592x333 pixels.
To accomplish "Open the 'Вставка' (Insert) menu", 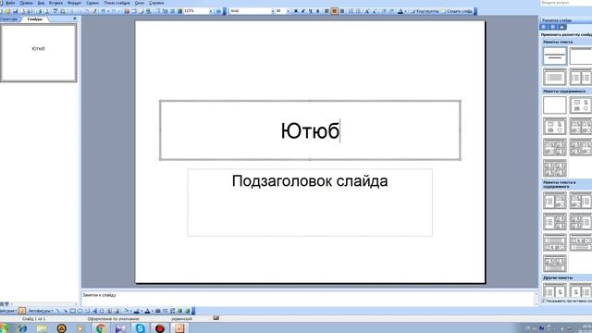I will point(55,3).
